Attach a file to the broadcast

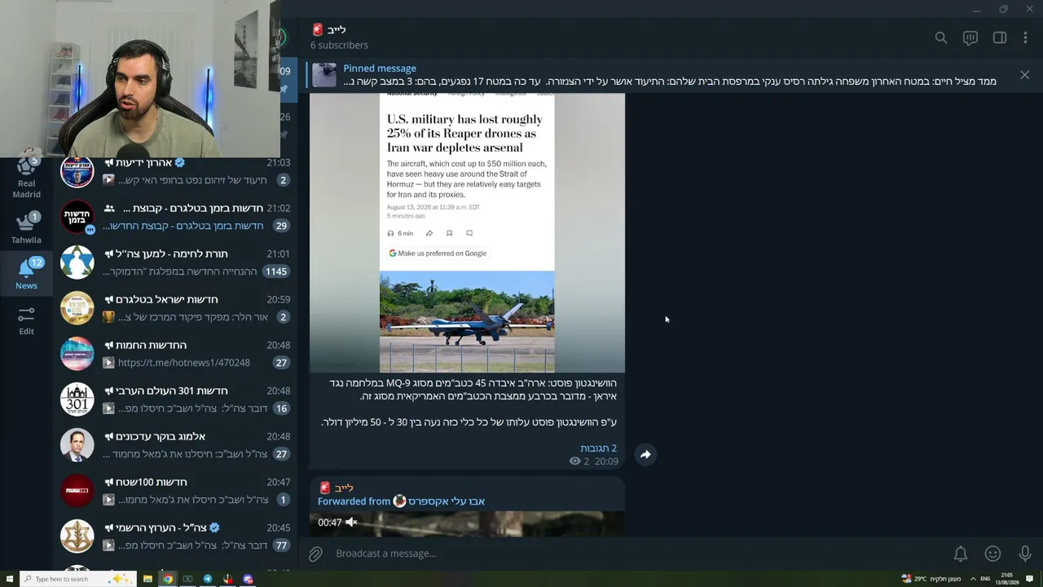click(x=315, y=554)
